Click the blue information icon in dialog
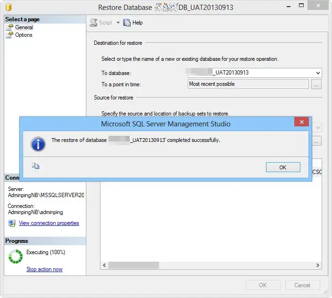Screen dimensions: 332x298 tap(38, 144)
